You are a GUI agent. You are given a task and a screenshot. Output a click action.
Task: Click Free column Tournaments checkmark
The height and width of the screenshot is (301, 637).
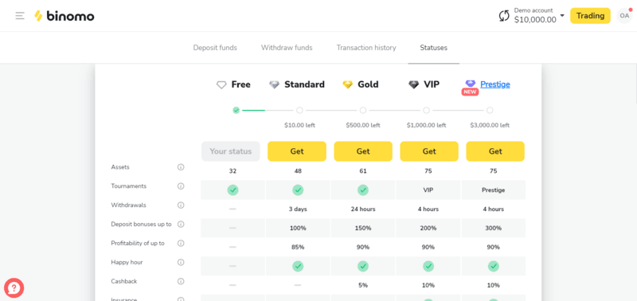[233, 190]
